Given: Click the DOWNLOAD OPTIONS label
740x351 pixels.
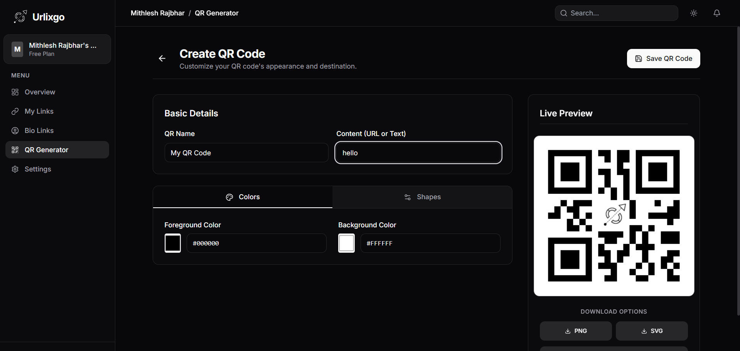Looking at the screenshot, I should [614, 311].
